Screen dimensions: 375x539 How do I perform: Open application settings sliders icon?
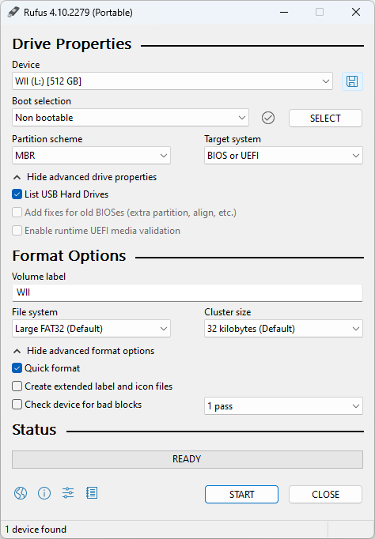[x=68, y=493]
